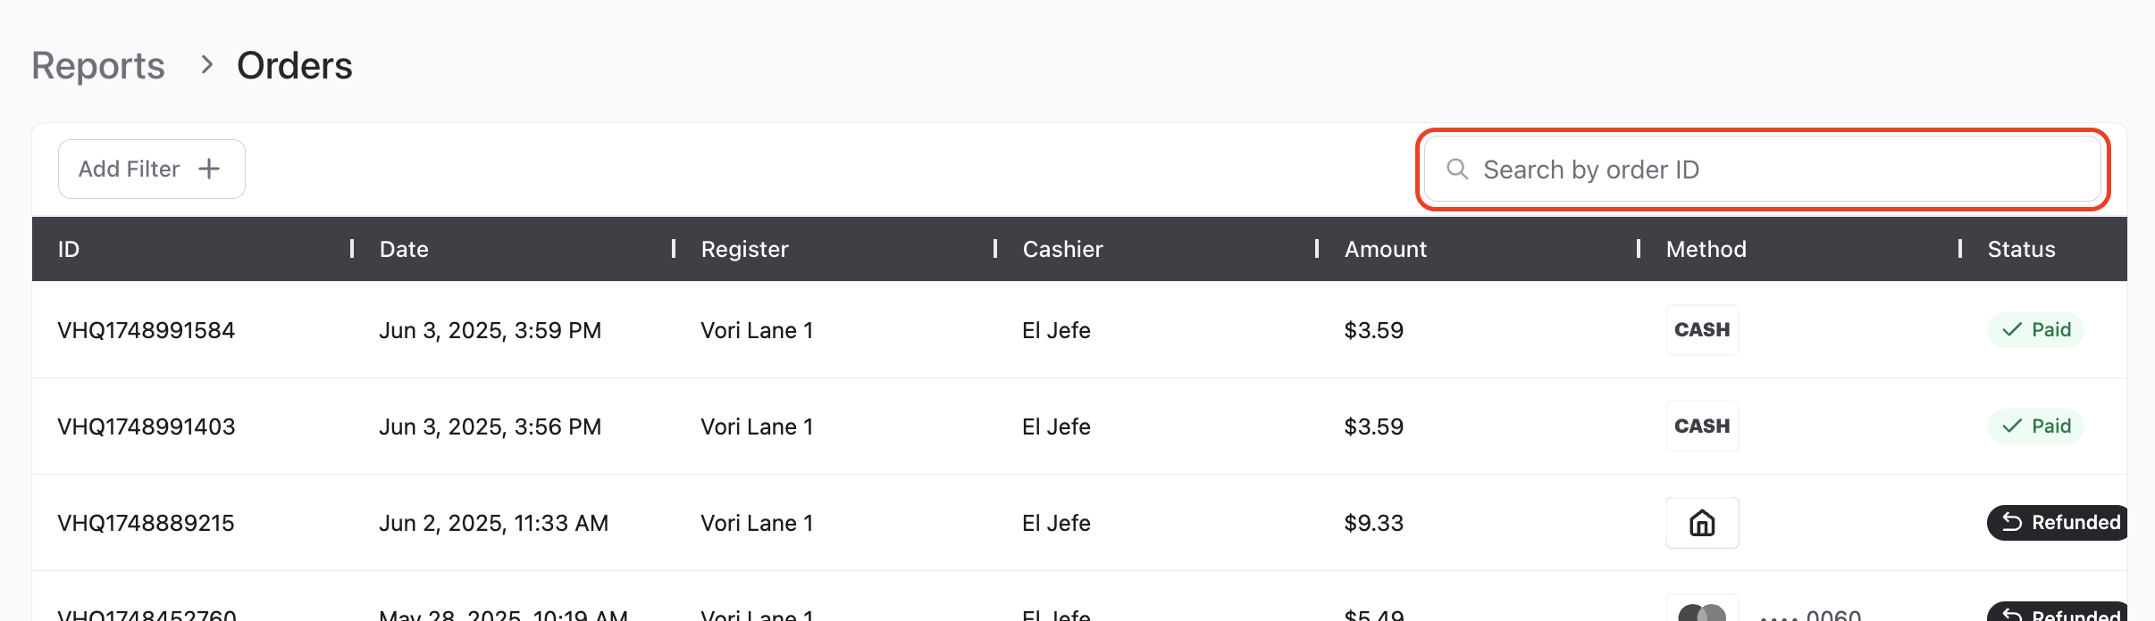Click the breadcrumb chevron after Reports
The image size is (2155, 621).
point(207,65)
